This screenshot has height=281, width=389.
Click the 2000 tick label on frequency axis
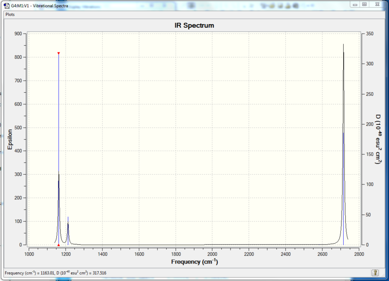coord(212,254)
